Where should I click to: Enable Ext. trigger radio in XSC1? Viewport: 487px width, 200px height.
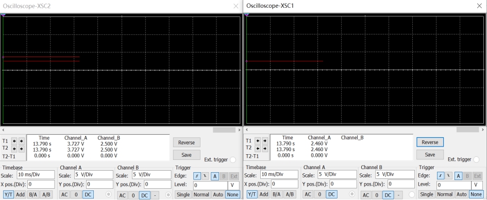pos(476,159)
